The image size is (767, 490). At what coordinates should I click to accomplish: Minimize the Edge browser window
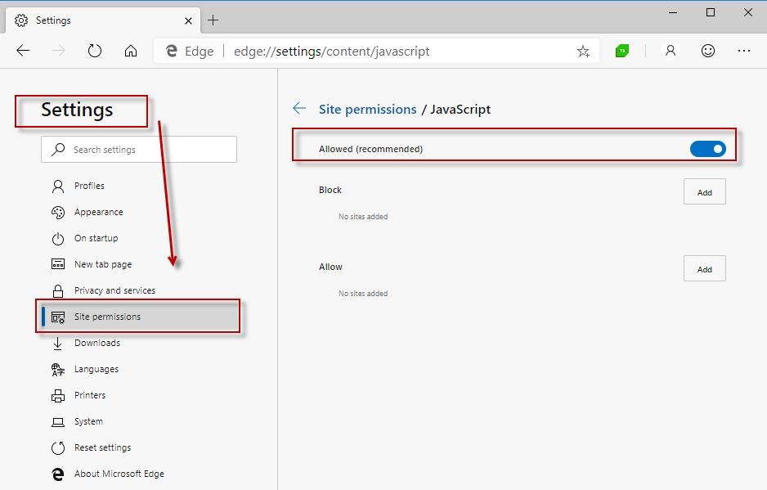pos(673,13)
